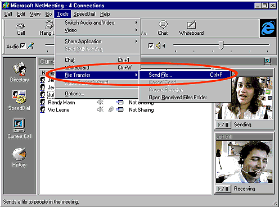Screen dimensions: 279x207
Task: Click the speaker volume icon
Action: click(159, 46)
